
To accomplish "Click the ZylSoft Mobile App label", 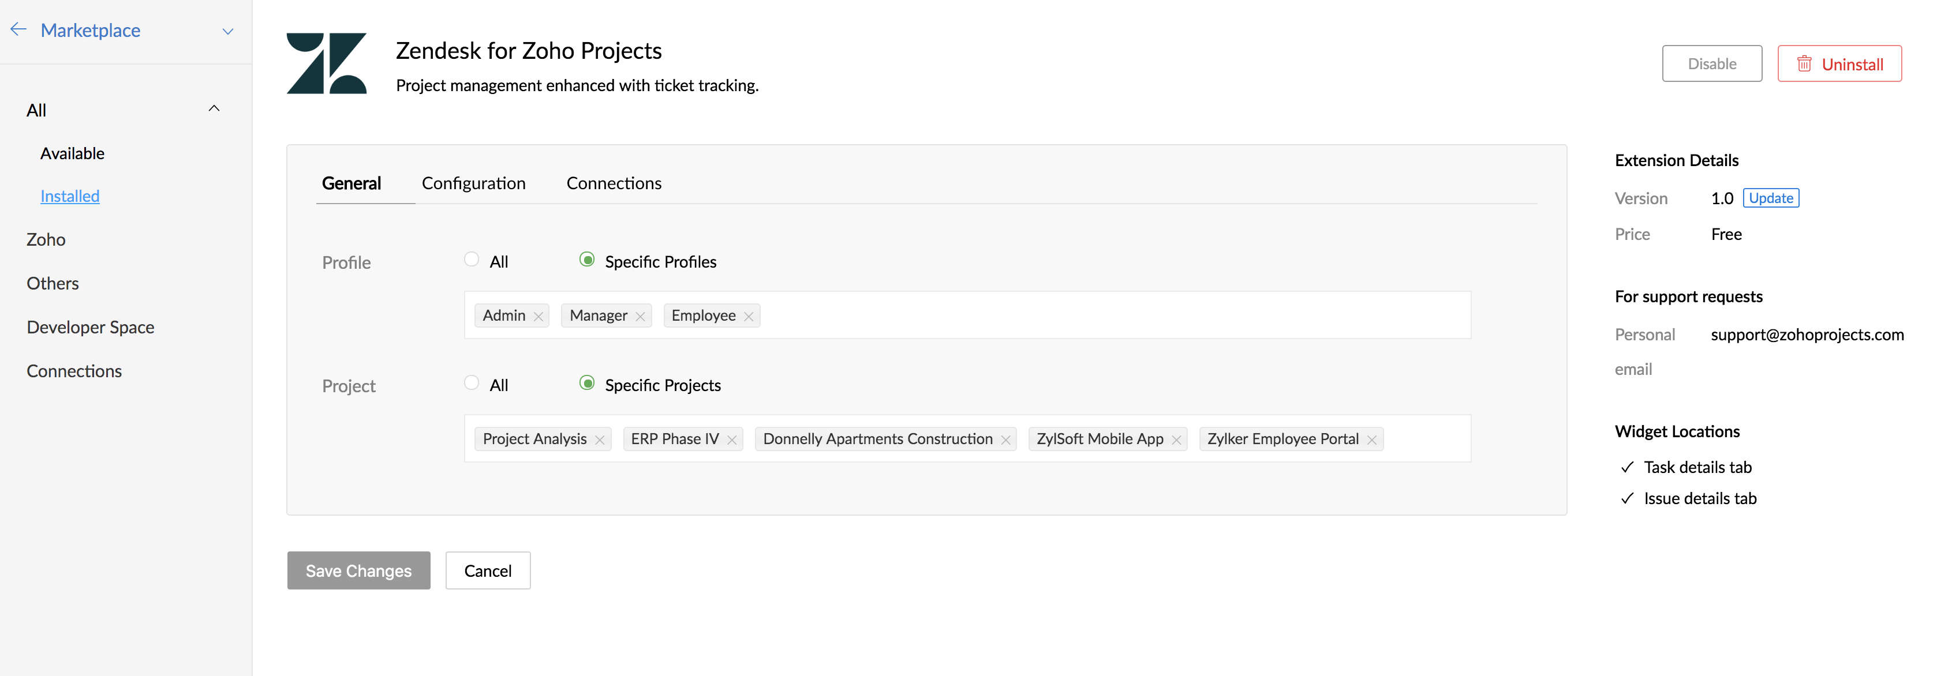I will (x=1100, y=438).
